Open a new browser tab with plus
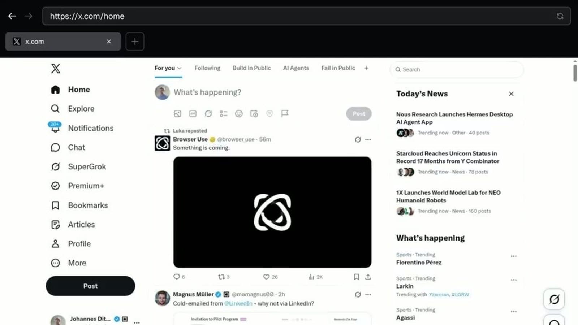Viewport: 578px width, 325px height. [135, 42]
